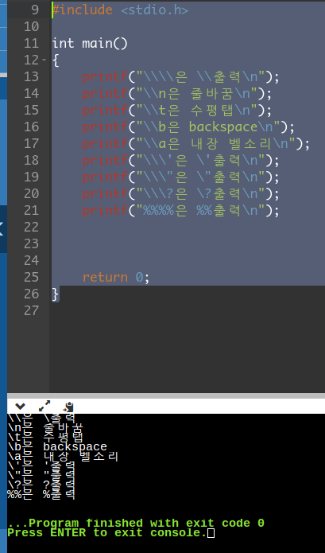Click the printf line containing "수평탭"

click(176, 111)
